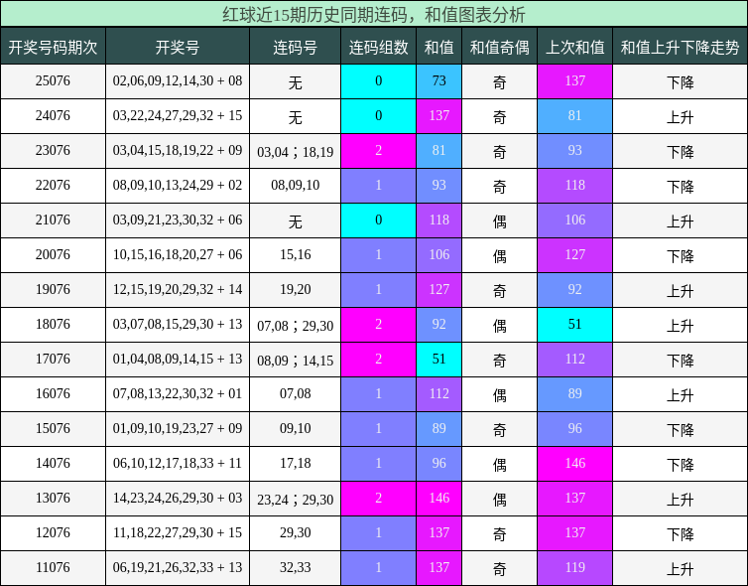Click winning numbers 06,10,12,17,18,33 + 11
Image resolution: width=748 pixels, height=586 pixels.
tap(178, 464)
